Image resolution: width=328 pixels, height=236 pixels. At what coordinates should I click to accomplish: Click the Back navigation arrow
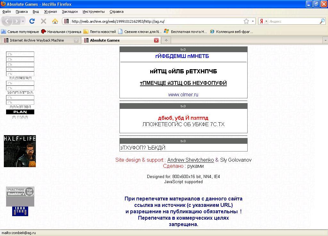coord(7,21)
